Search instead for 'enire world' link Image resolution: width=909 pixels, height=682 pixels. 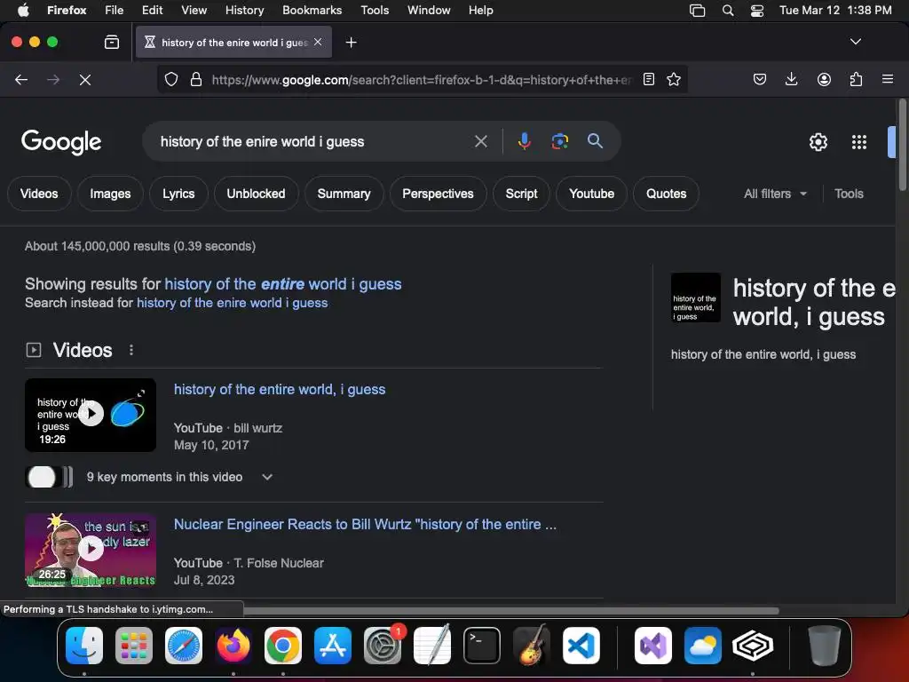pyautogui.click(x=232, y=303)
